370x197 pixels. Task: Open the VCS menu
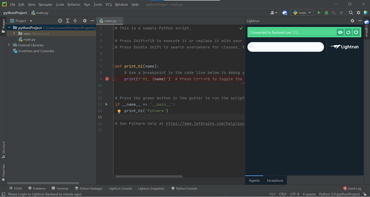(x=108, y=4)
